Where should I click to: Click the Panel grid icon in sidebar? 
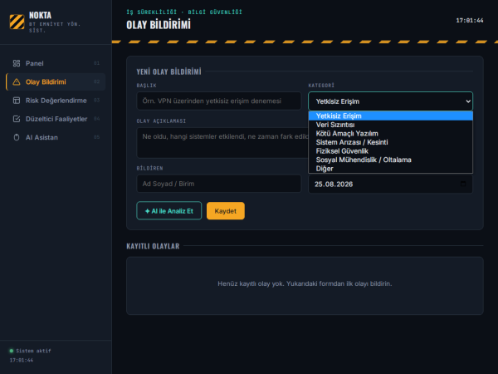[x=17, y=63]
